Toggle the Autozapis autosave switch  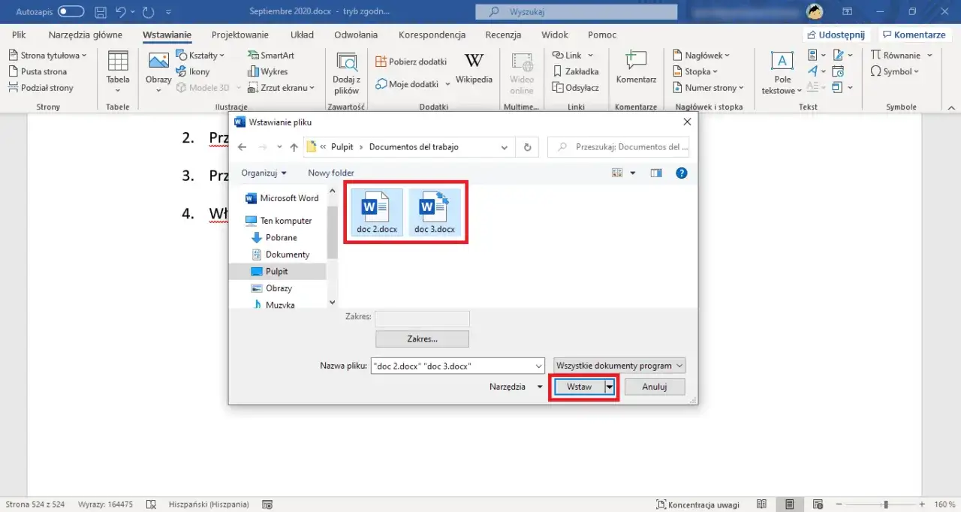point(71,11)
